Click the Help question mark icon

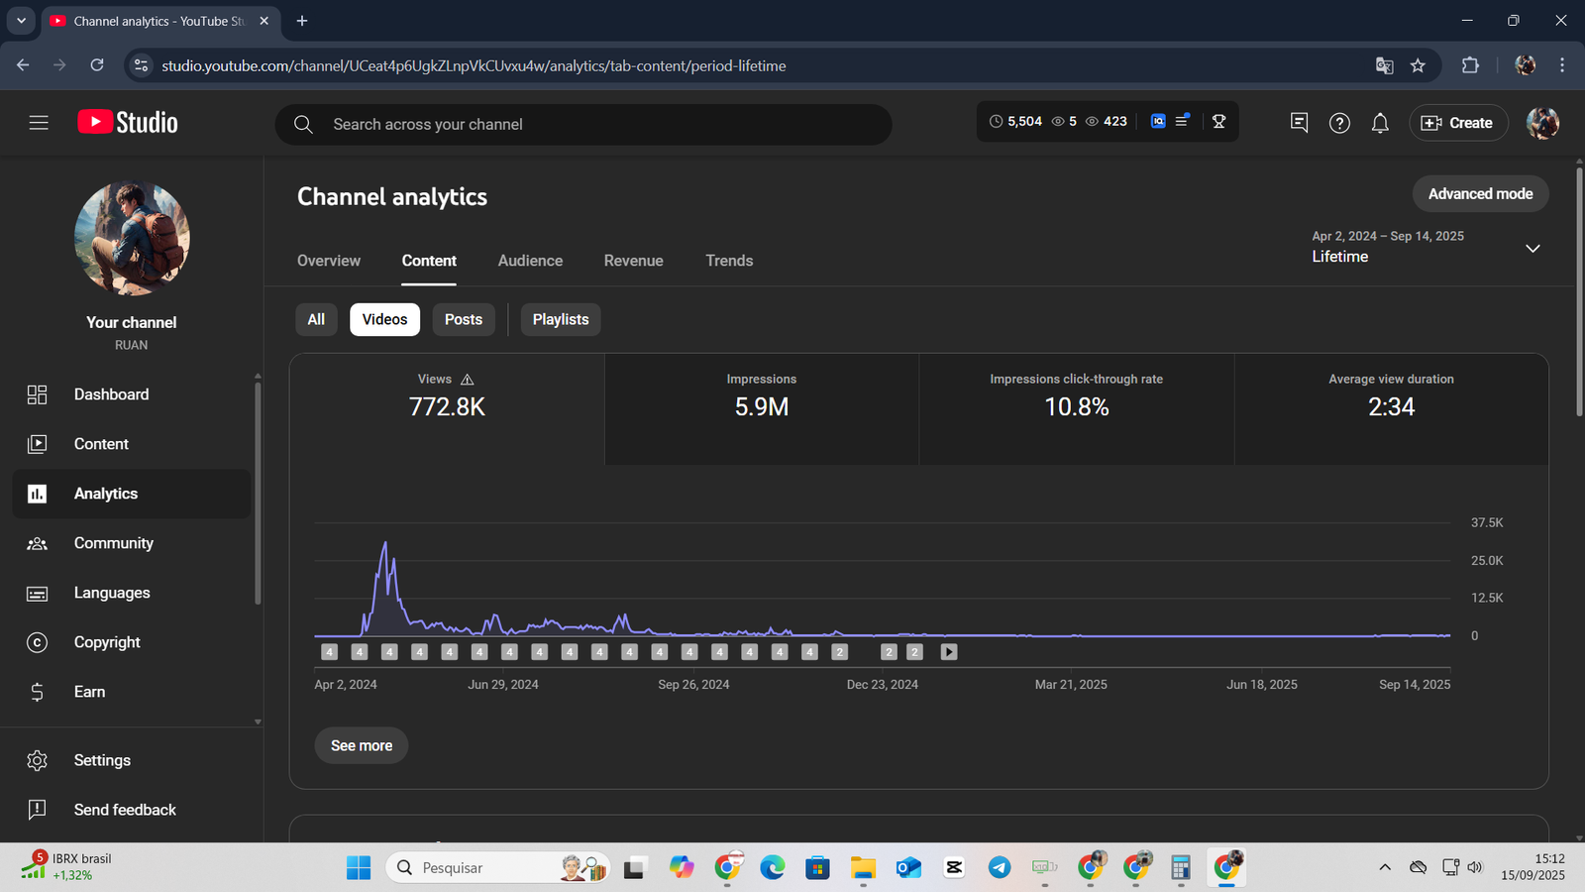point(1339,123)
